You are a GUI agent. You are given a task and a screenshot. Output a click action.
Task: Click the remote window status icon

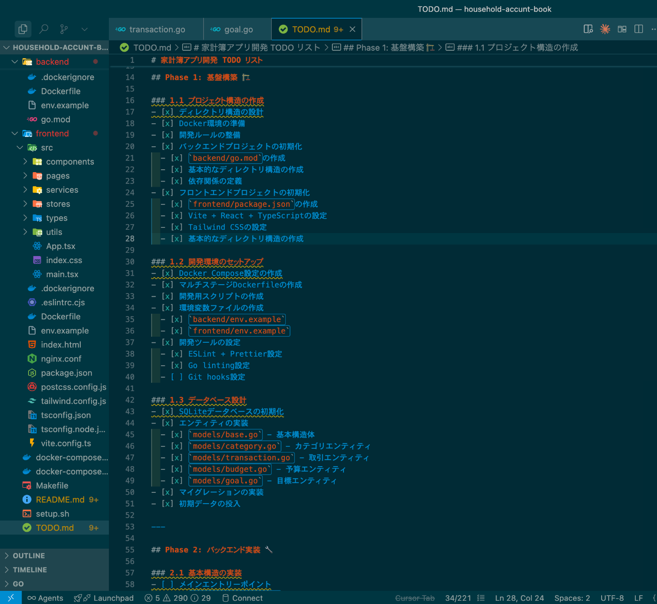[x=11, y=598]
